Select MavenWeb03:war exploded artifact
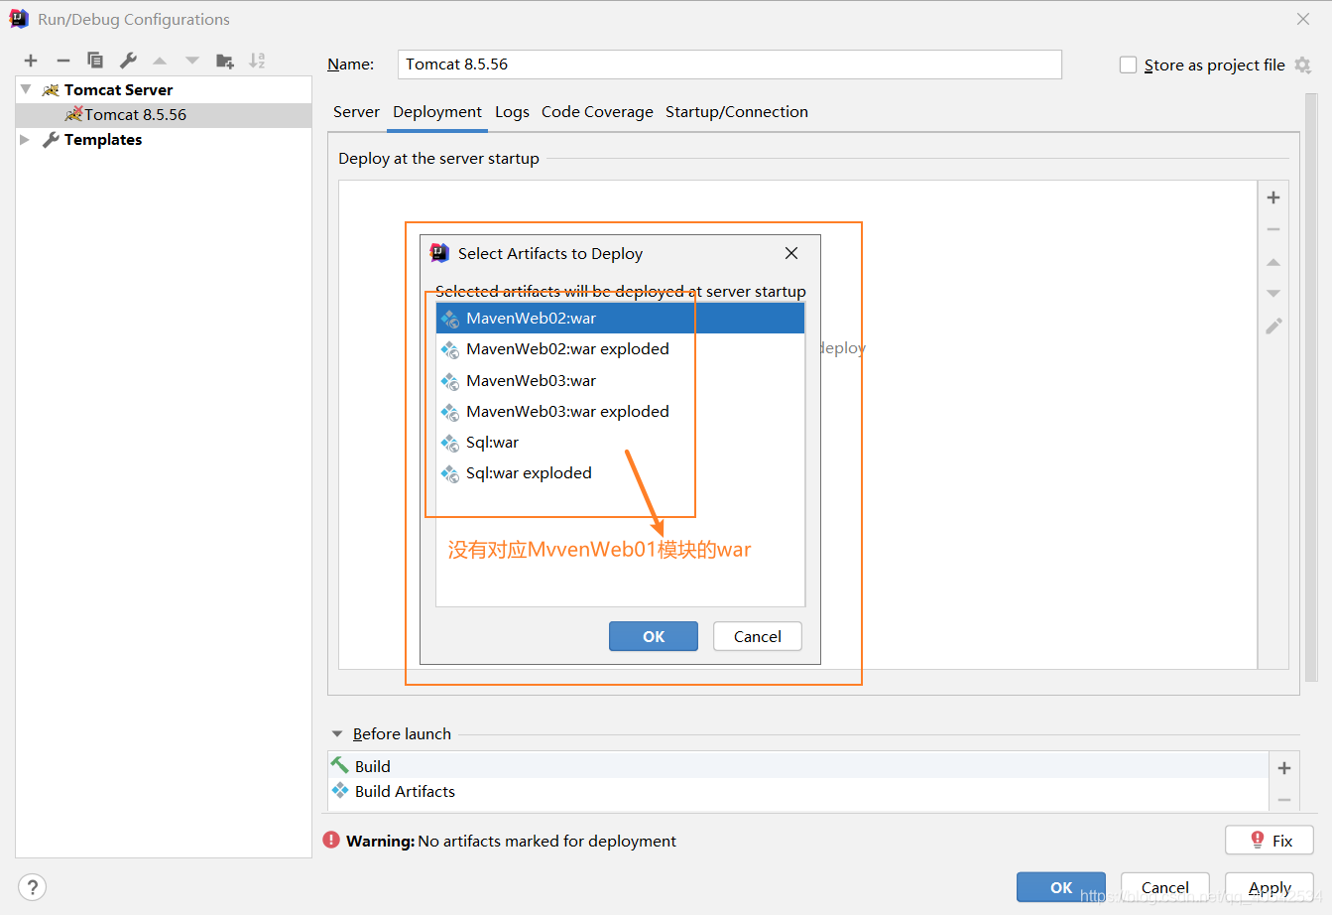Viewport: 1332px width, 915px height. [620, 412]
